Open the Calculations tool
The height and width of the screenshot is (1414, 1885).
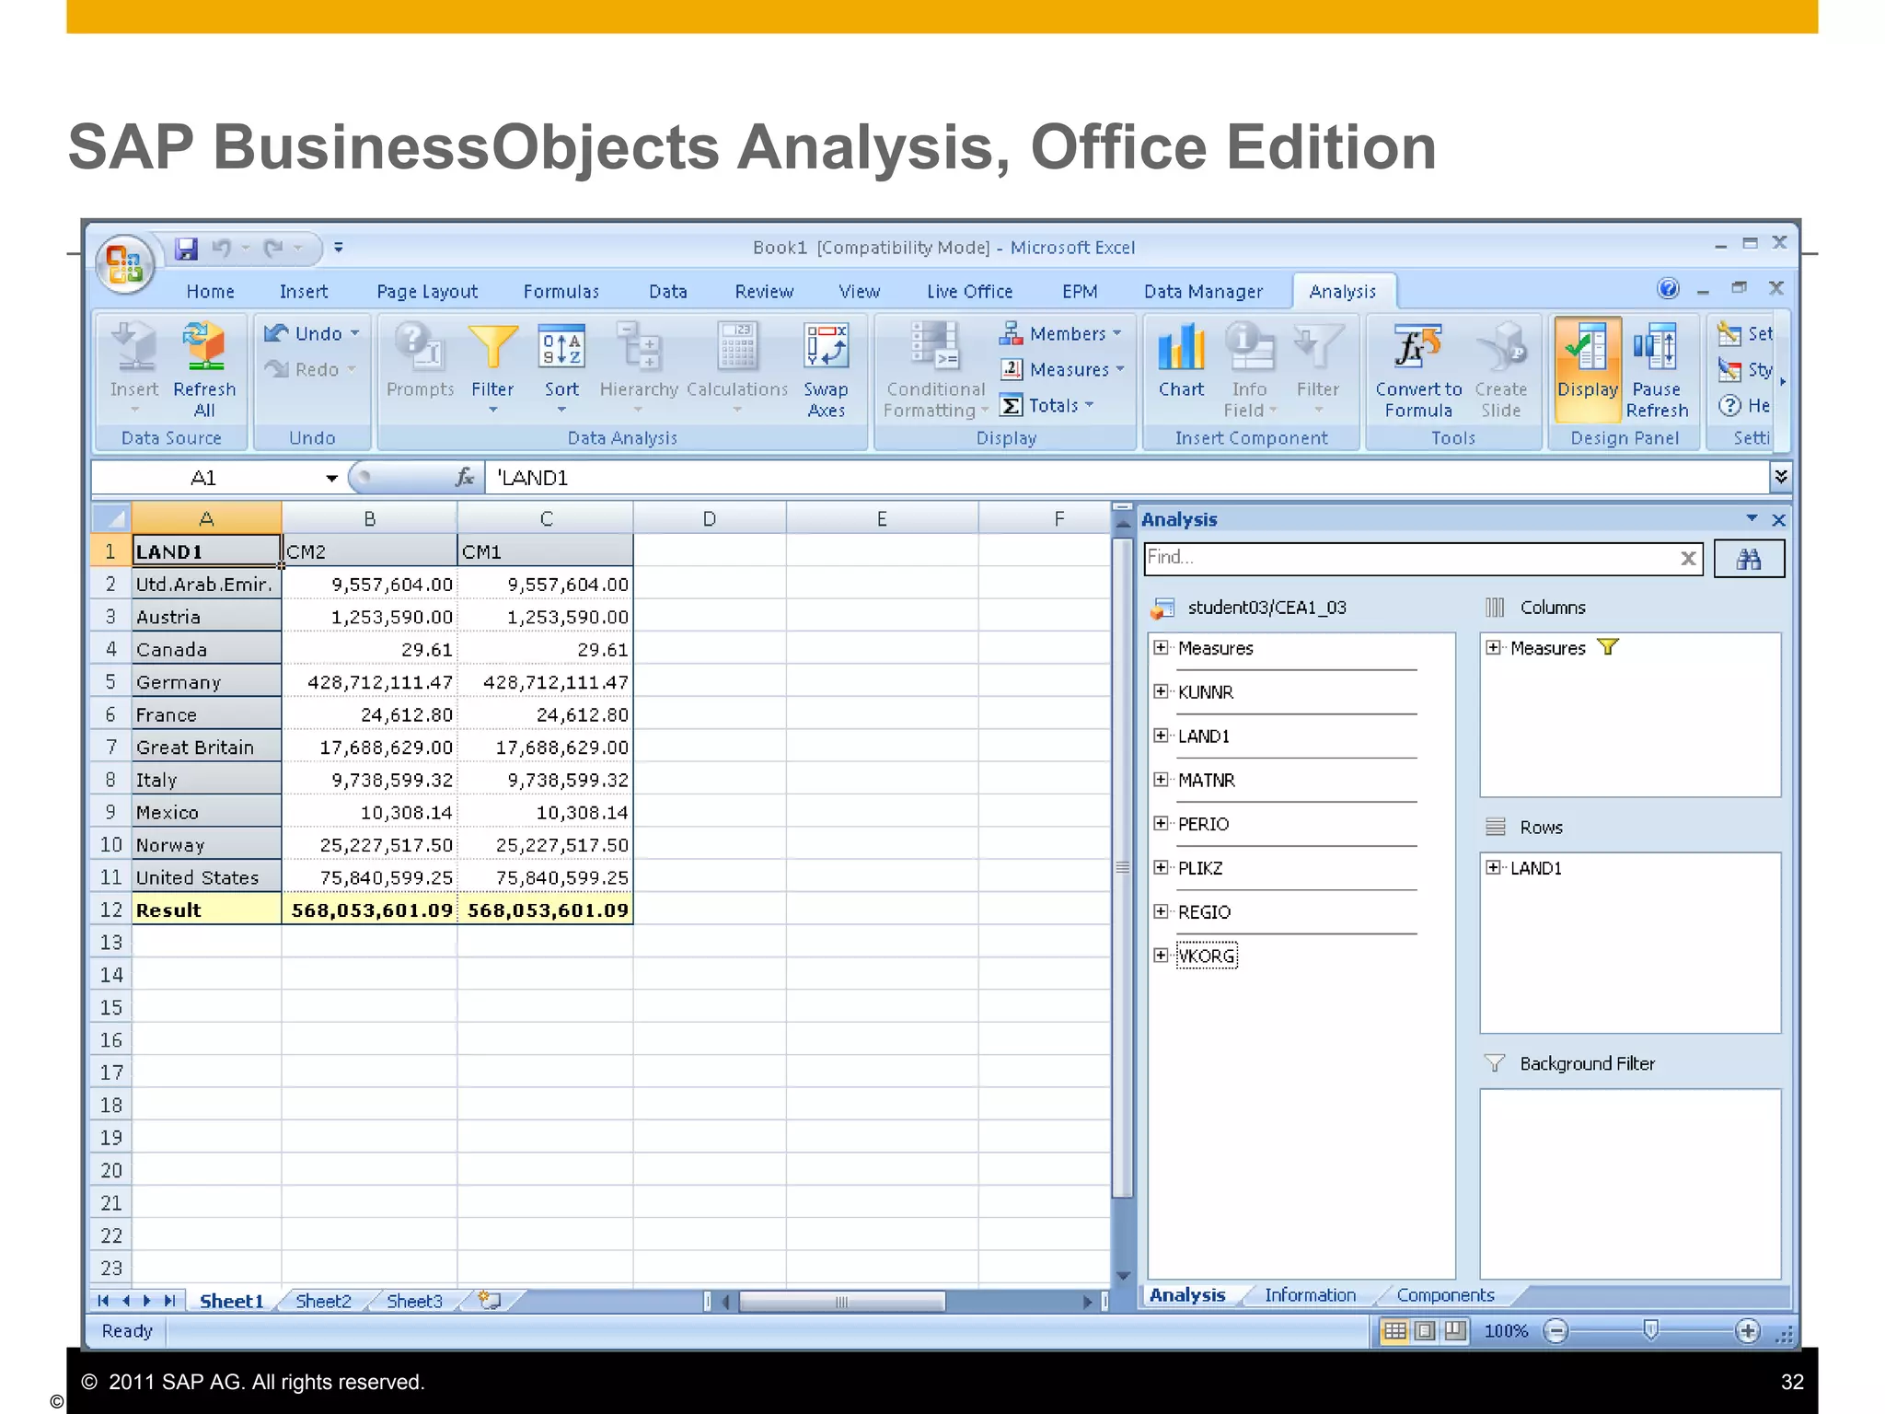coord(737,348)
